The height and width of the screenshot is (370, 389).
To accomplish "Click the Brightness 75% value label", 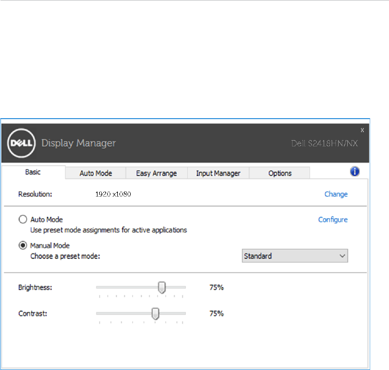I will click(216, 288).
